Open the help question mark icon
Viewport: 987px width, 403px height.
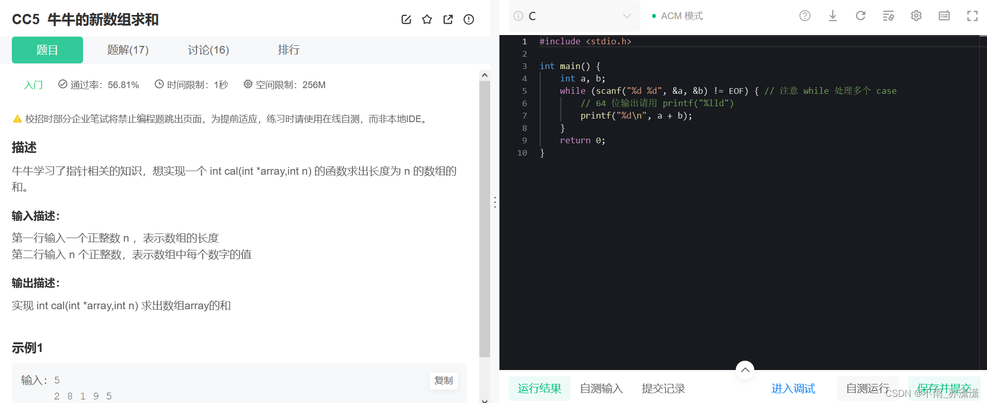click(x=805, y=15)
